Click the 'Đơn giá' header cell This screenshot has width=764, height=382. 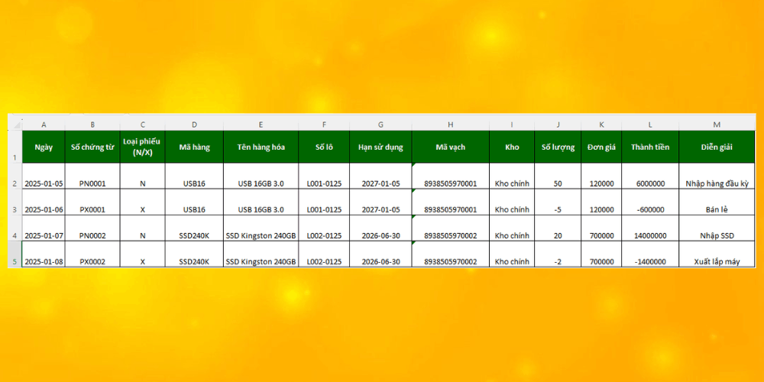602,147
